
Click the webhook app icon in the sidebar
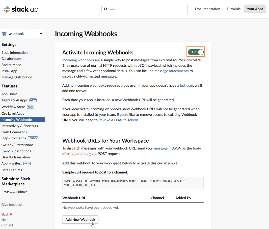pos(4,33)
